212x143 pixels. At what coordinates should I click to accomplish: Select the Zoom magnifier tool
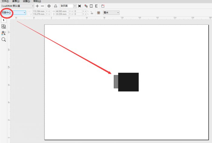4,40
